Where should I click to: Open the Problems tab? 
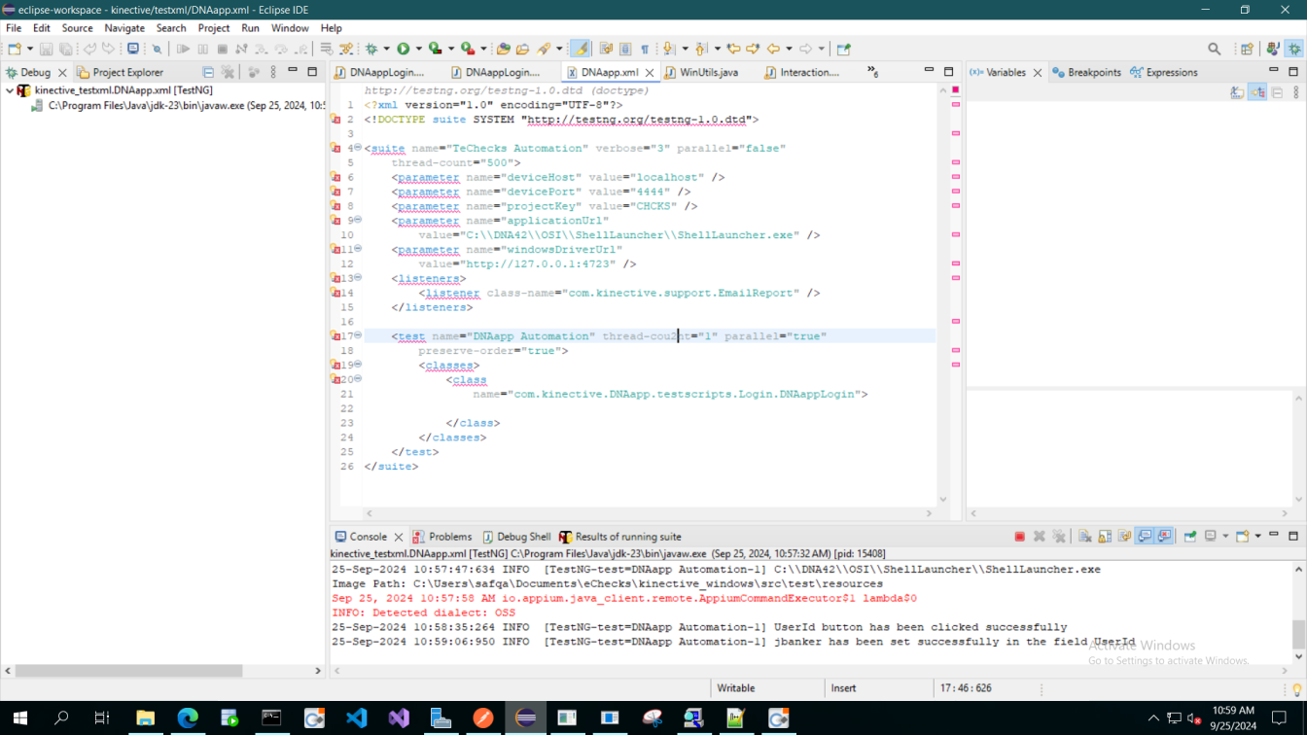coord(449,537)
